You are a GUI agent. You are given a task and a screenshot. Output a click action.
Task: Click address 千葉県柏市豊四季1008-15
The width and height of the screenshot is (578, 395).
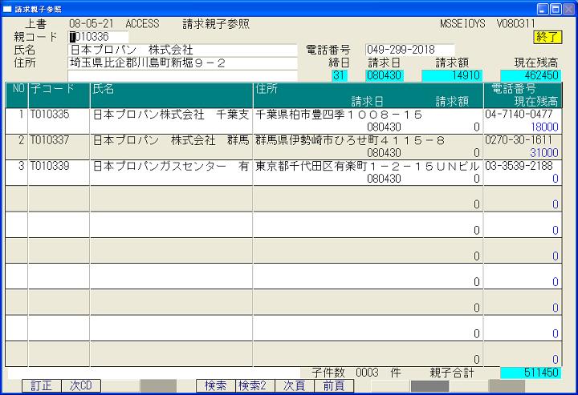pos(339,115)
